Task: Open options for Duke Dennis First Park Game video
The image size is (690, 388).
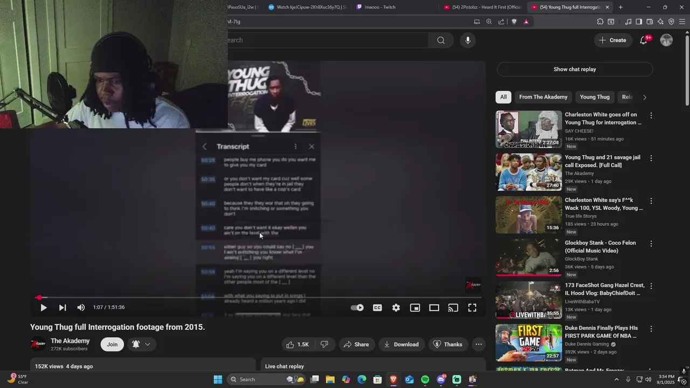Action: tap(651, 329)
